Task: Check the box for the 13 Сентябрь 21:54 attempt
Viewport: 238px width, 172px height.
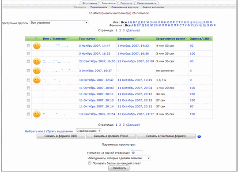Action: [28, 114]
